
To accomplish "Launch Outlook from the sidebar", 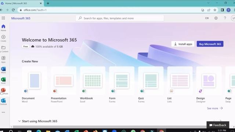I will click(3, 102).
